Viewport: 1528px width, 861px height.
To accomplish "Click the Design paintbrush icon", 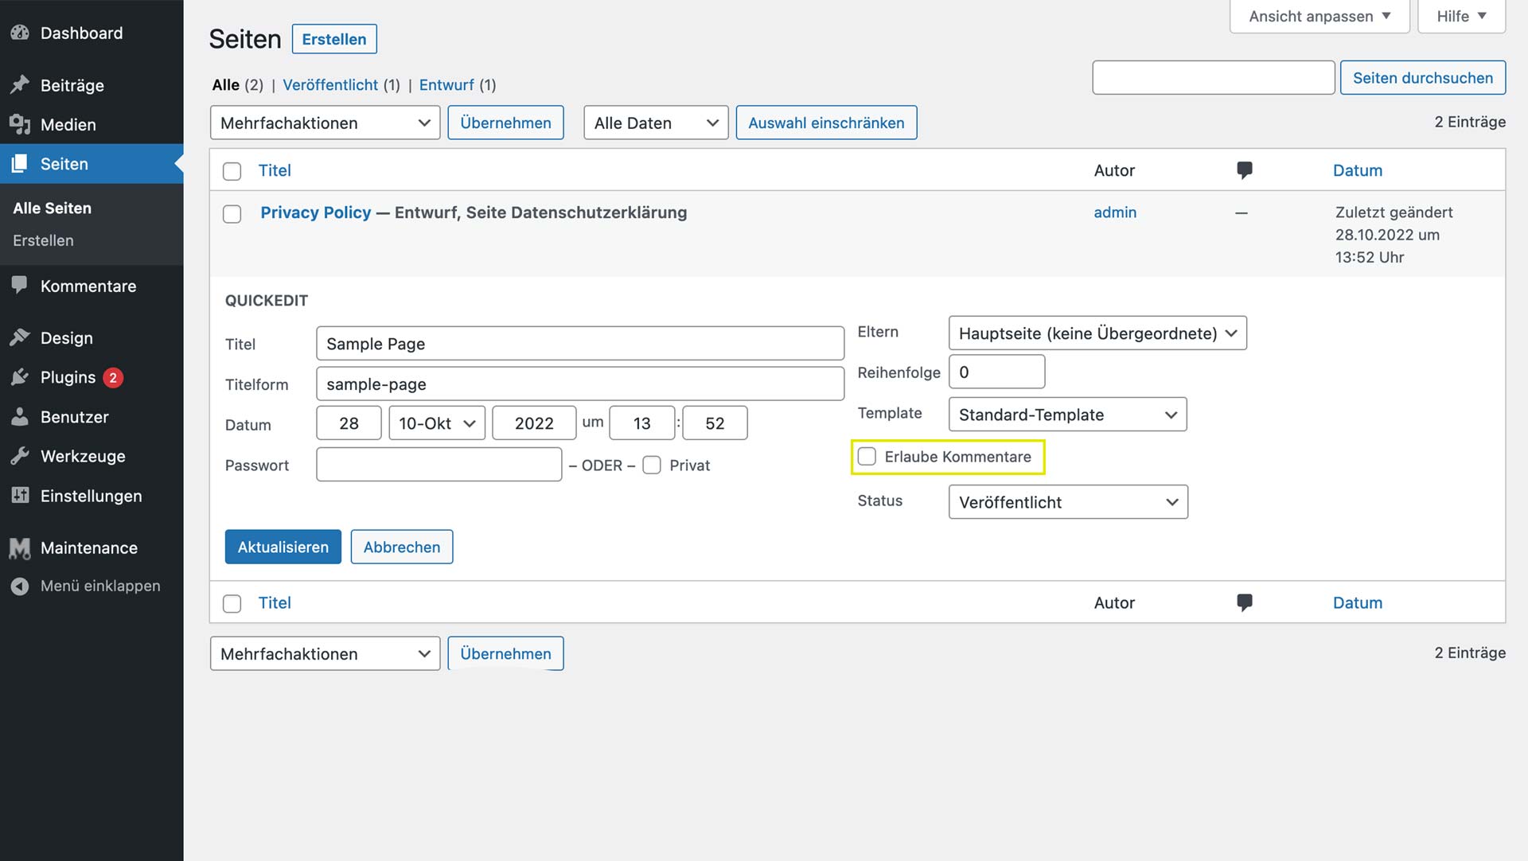I will tap(20, 337).
